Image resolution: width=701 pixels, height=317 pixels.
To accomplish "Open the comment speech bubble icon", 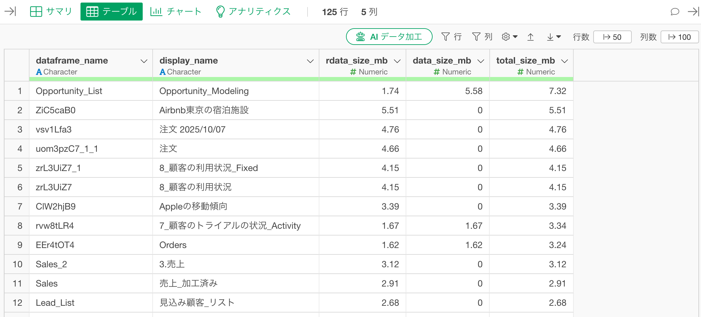I will pyautogui.click(x=675, y=12).
